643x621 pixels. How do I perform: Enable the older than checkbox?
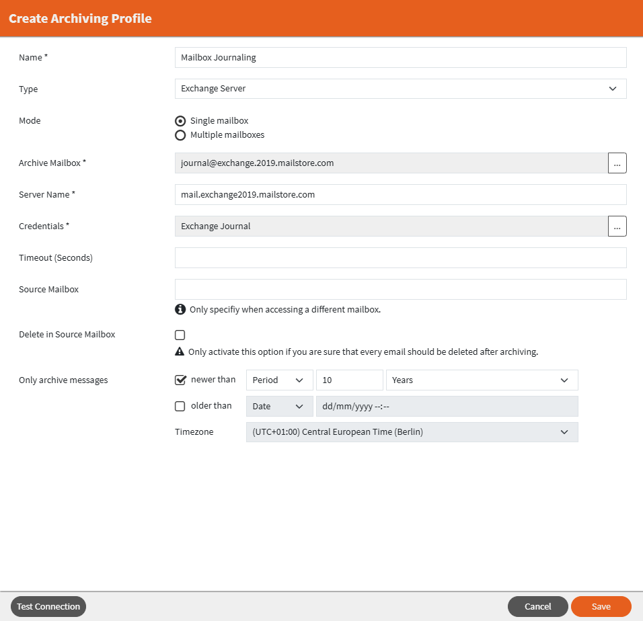click(x=180, y=406)
